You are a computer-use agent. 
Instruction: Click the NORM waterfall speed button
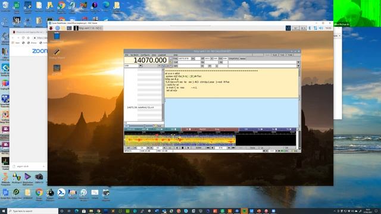(x=198, y=148)
